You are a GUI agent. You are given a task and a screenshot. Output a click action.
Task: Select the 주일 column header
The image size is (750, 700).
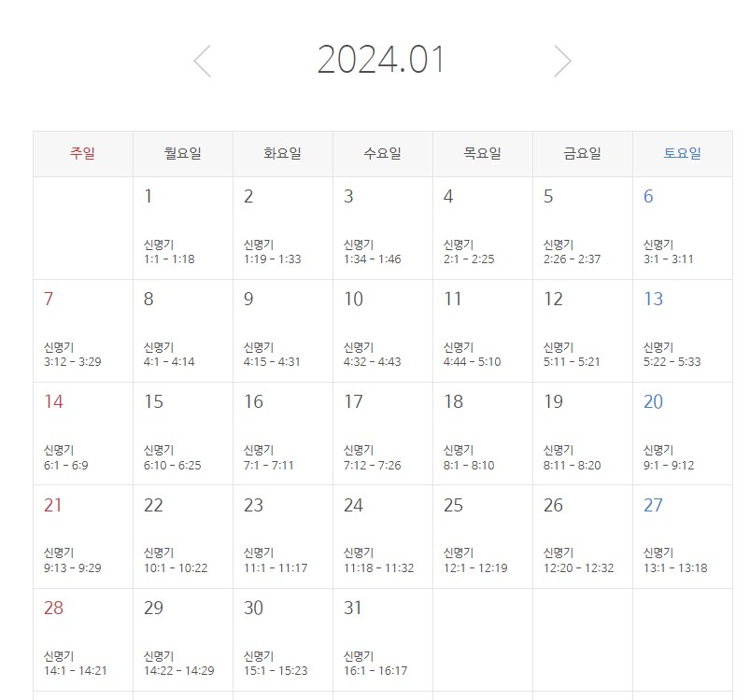click(82, 154)
